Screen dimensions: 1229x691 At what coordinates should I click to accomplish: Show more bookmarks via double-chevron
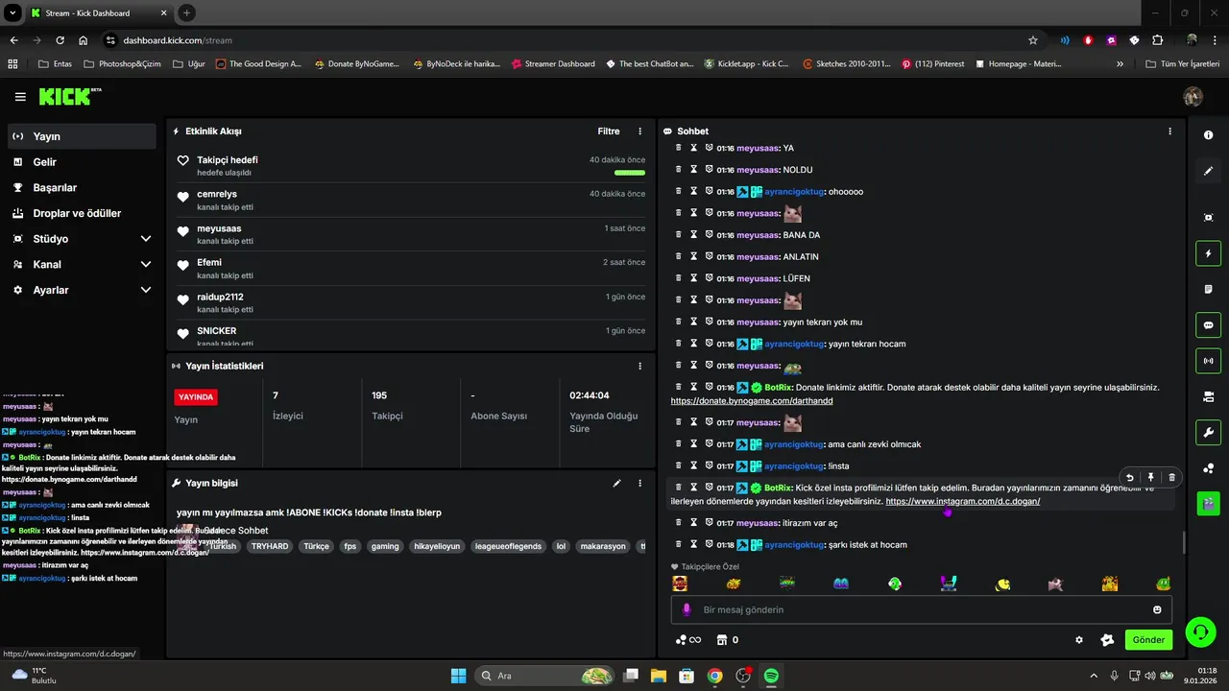[x=1120, y=63]
